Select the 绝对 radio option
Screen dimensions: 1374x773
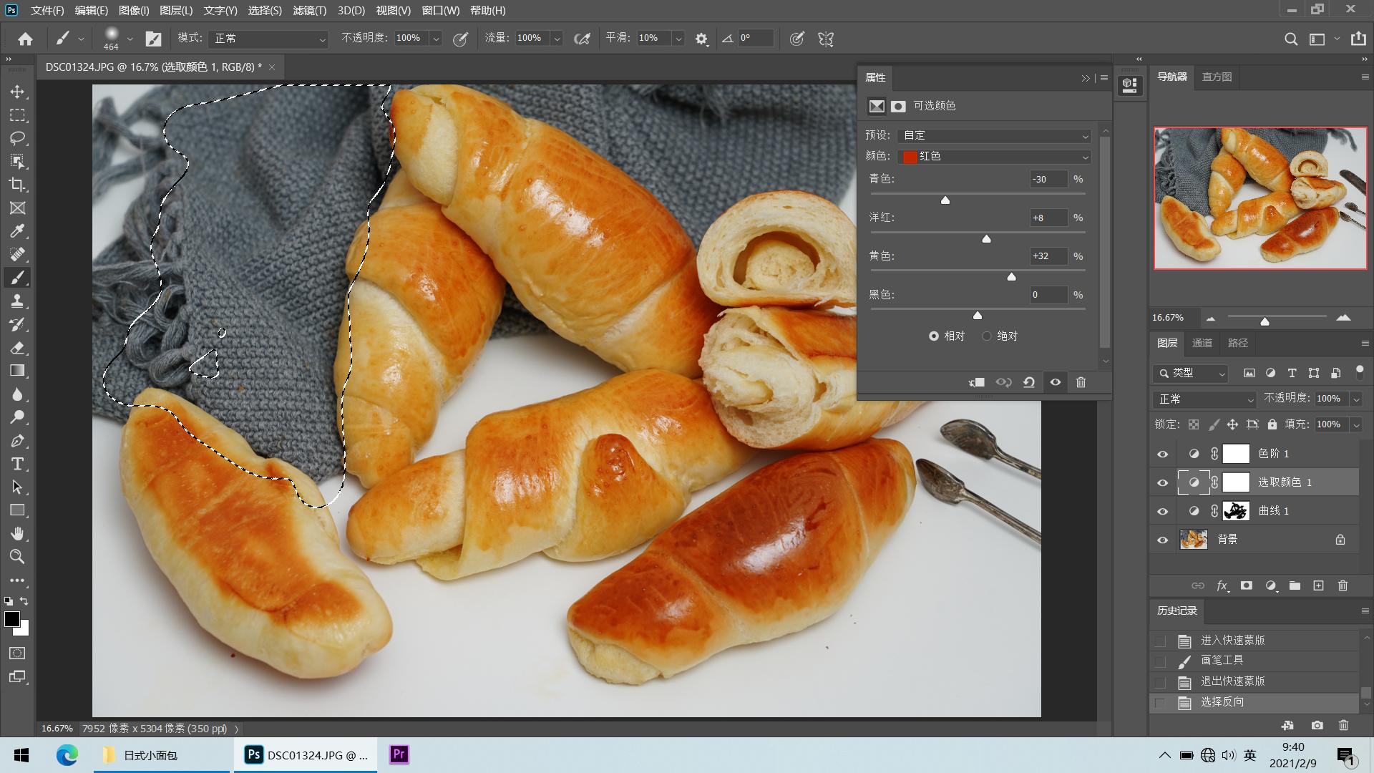pos(987,336)
